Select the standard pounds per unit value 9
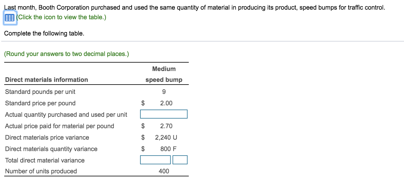The width and height of the screenshot is (404, 189). pyautogui.click(x=164, y=91)
